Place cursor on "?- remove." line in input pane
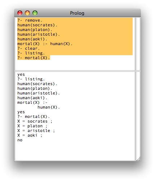Screen dimensions: 155x181 click(x=30, y=20)
